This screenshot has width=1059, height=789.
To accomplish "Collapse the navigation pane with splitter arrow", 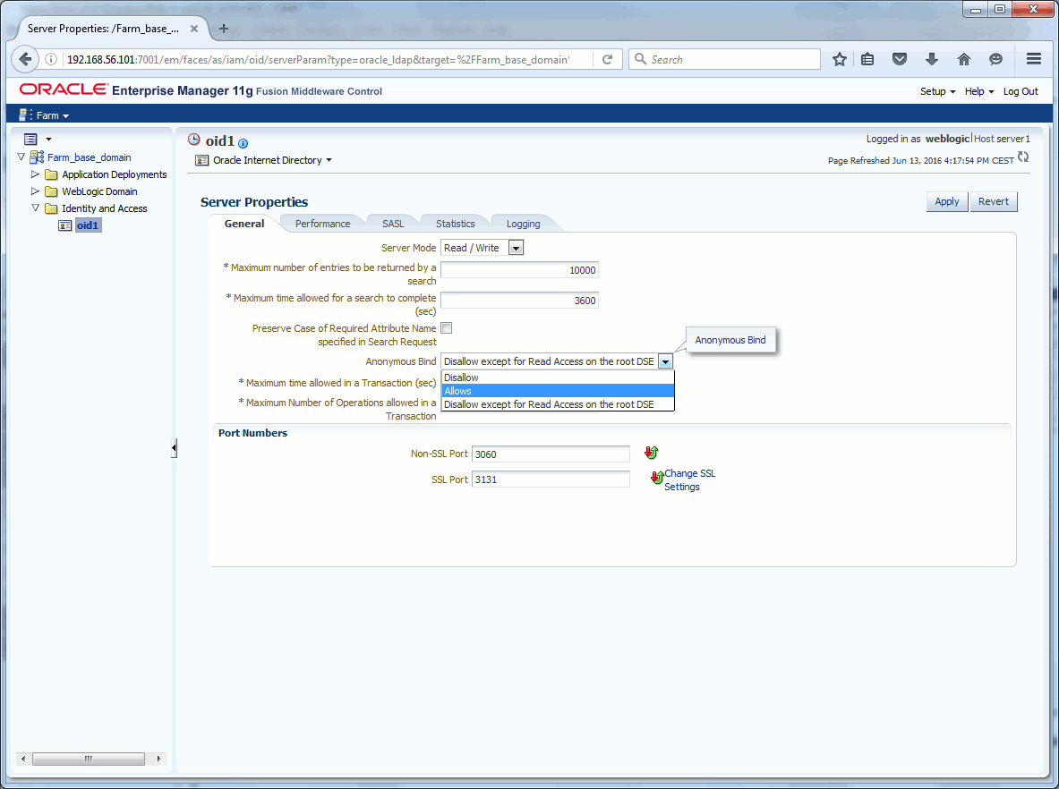I will tap(174, 447).
